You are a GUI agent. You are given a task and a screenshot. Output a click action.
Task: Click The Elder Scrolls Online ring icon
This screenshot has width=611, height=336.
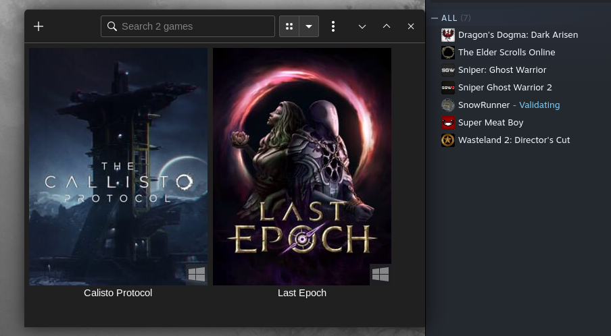coord(448,53)
